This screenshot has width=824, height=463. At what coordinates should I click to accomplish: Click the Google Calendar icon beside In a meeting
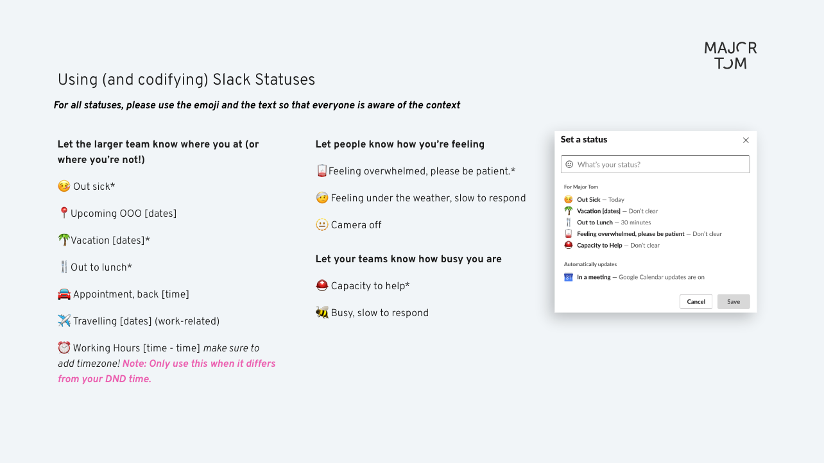[x=568, y=277]
